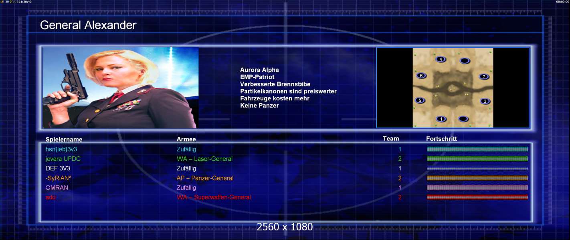This screenshot has height=240, width=570.
Task: Choose start position 3 marker on map
Action: click(485, 101)
